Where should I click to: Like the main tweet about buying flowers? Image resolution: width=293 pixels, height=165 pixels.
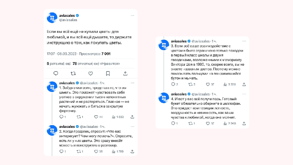click(x=91, y=73)
